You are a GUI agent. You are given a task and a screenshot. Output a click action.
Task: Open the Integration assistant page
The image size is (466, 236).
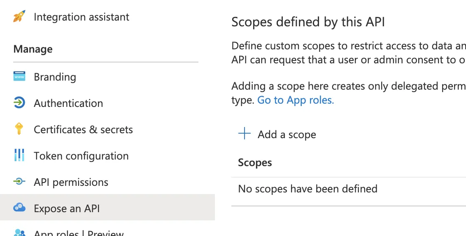82,17
